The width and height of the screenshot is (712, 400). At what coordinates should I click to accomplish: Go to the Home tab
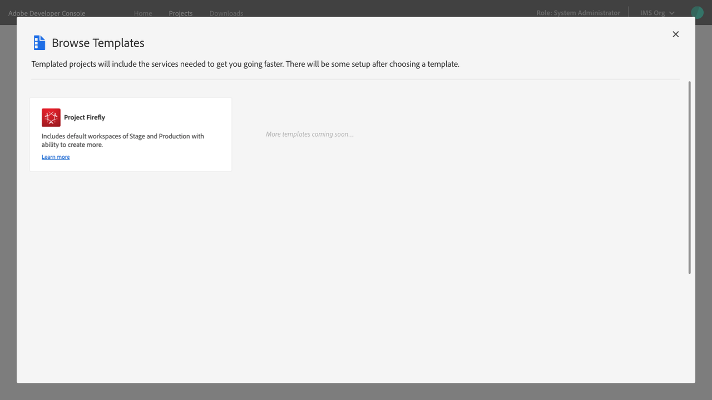[143, 13]
